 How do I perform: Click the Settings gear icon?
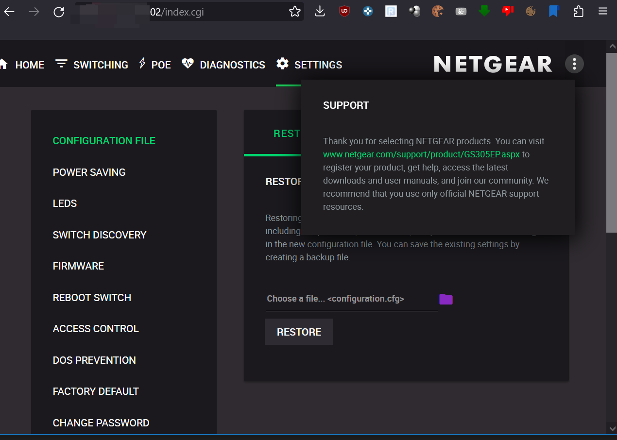282,64
